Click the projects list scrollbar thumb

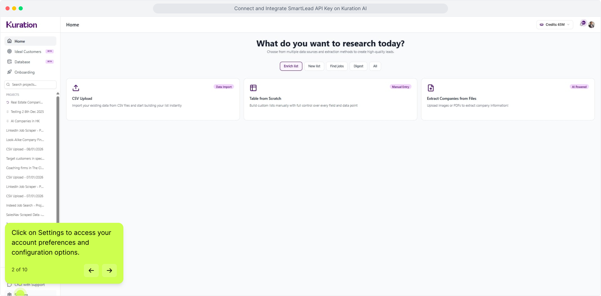pyautogui.click(x=58, y=159)
